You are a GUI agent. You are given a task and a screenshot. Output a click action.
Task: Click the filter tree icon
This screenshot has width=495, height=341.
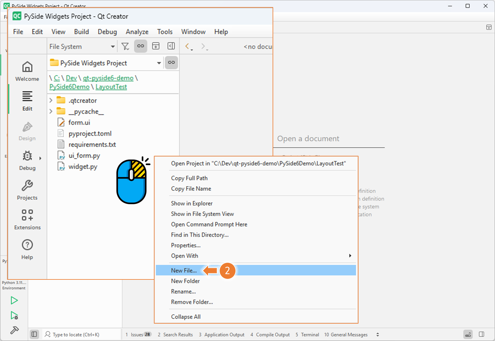(125, 46)
